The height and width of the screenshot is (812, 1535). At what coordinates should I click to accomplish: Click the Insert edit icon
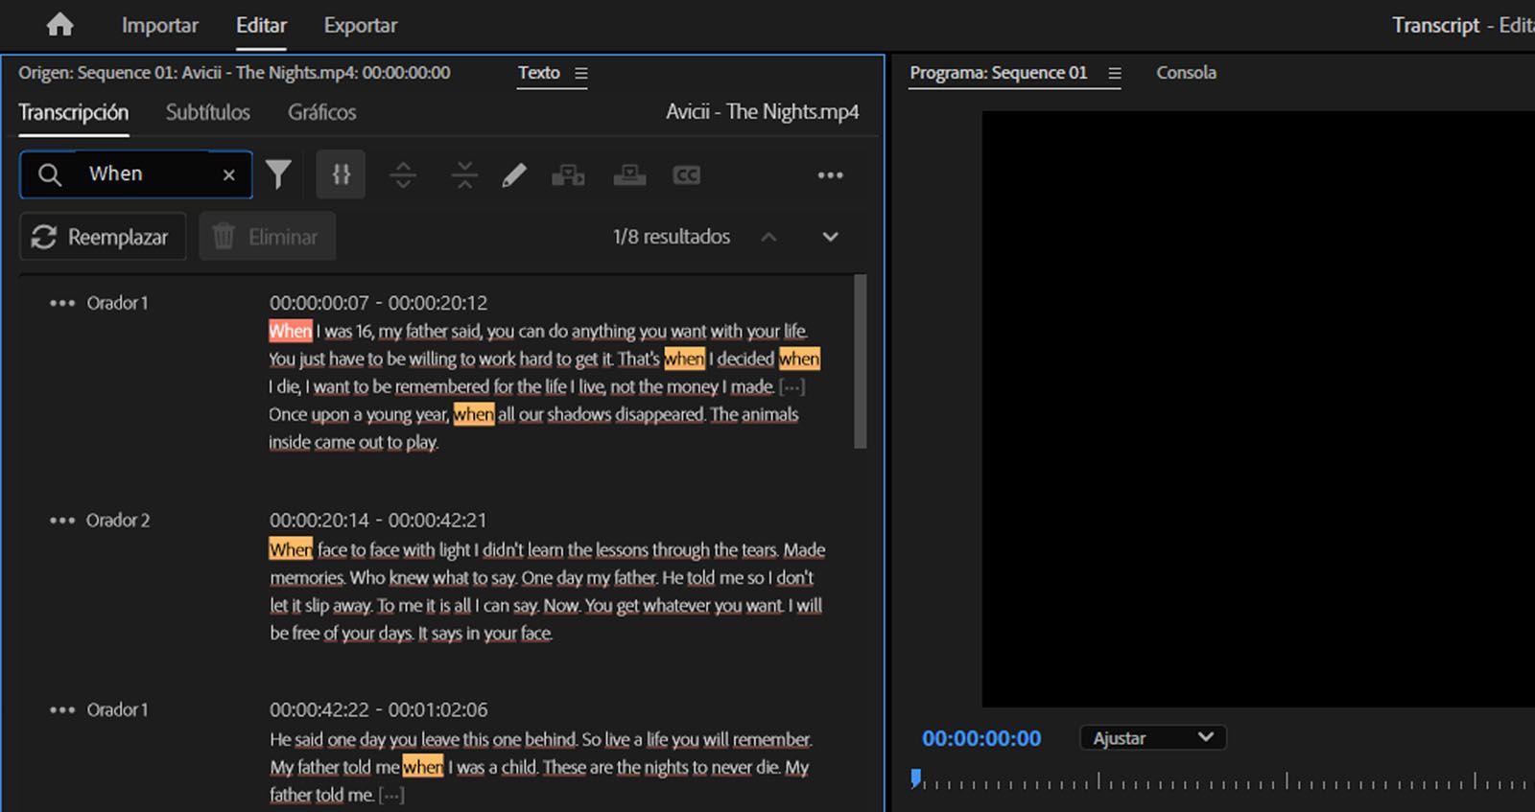(x=568, y=174)
